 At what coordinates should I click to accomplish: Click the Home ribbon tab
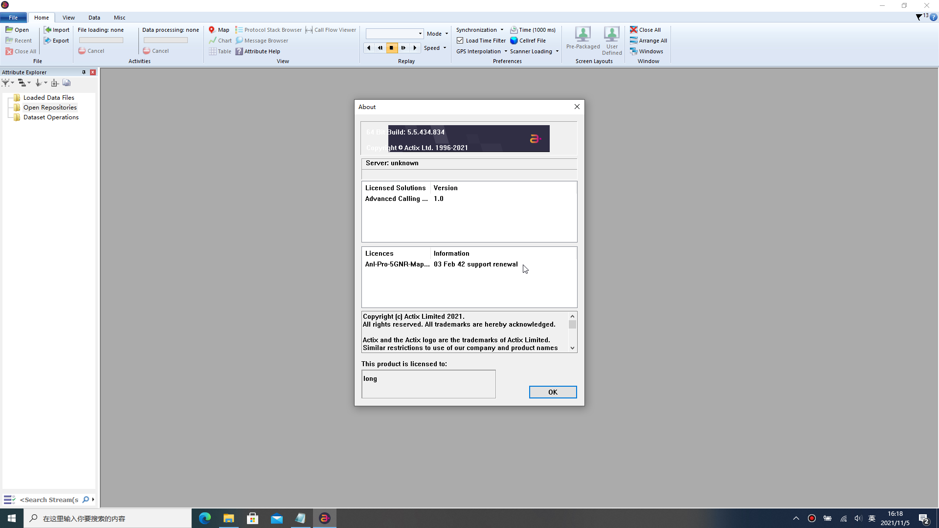(42, 18)
